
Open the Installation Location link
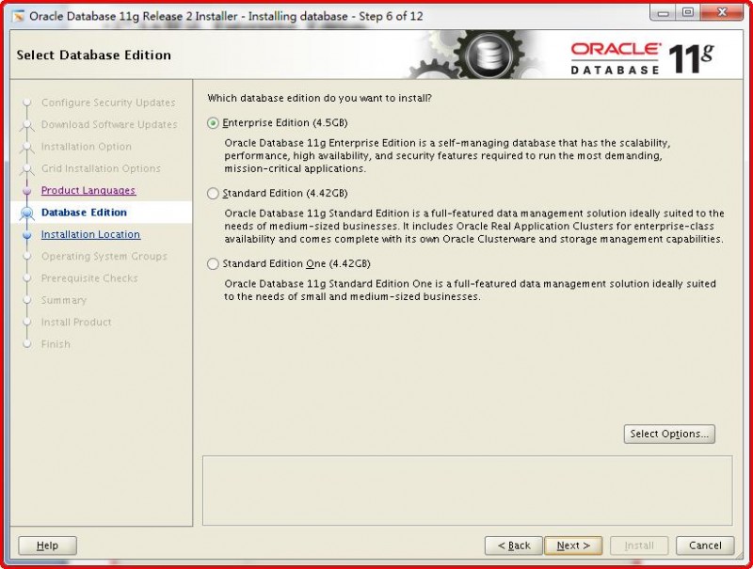[90, 234]
